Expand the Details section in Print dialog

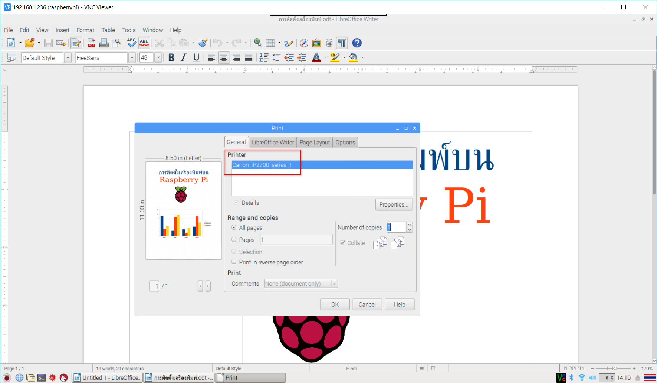point(236,203)
